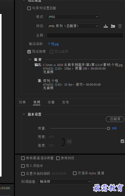
Task: Click the save preset icon
Action: pyautogui.click(x=106, y=26)
